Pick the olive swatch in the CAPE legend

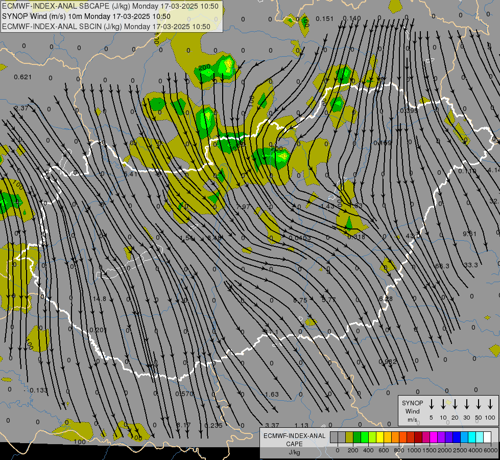click(349, 437)
